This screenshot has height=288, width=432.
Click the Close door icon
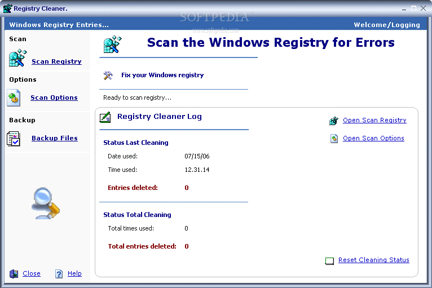[14, 274]
